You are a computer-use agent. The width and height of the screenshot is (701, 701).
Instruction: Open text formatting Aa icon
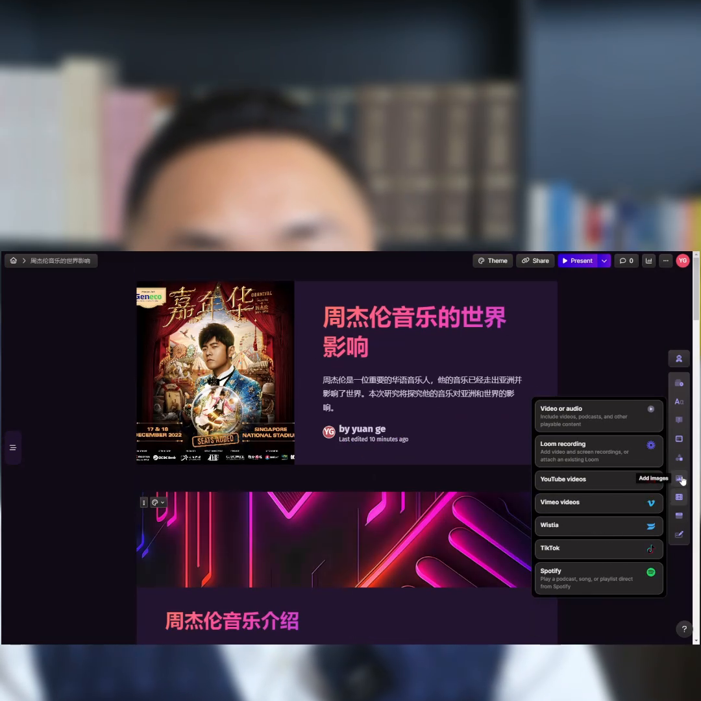coord(679,402)
